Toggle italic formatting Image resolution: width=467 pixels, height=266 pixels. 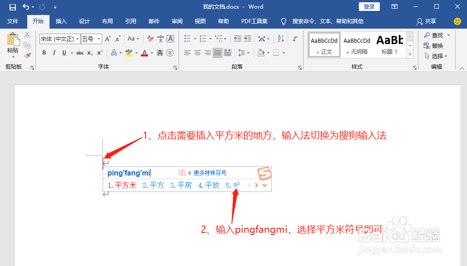(54, 53)
